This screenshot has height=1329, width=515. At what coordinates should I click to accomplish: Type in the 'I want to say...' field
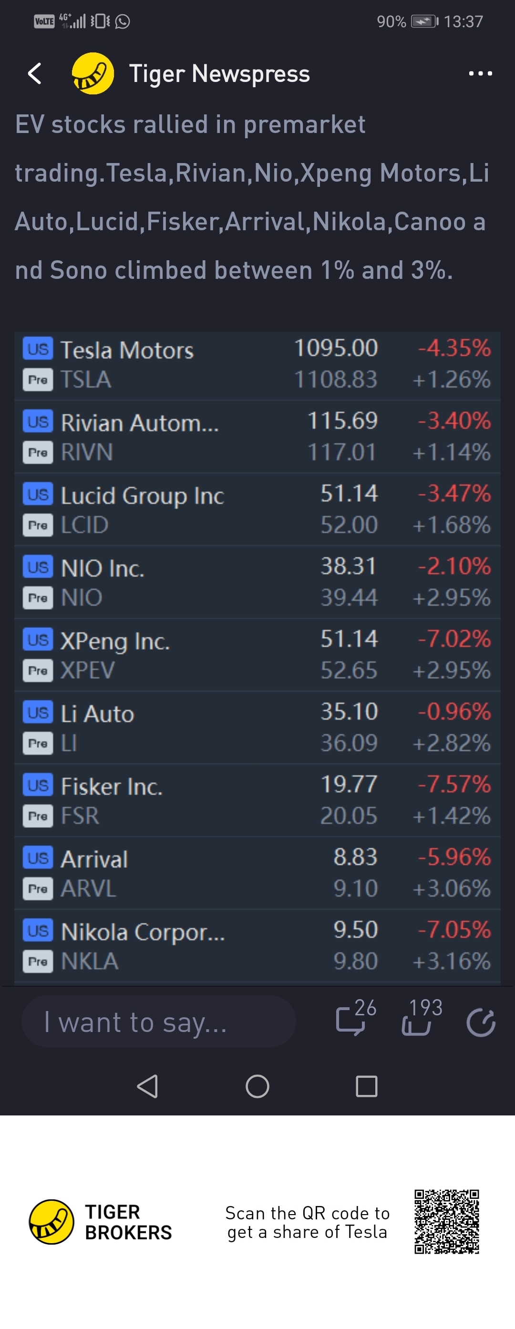pos(158,1022)
